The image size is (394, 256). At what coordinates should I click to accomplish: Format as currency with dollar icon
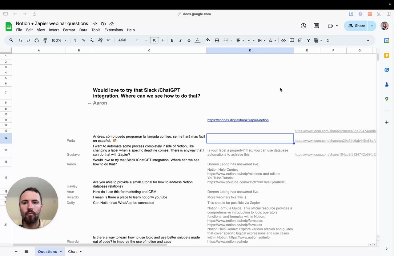pos(75,40)
